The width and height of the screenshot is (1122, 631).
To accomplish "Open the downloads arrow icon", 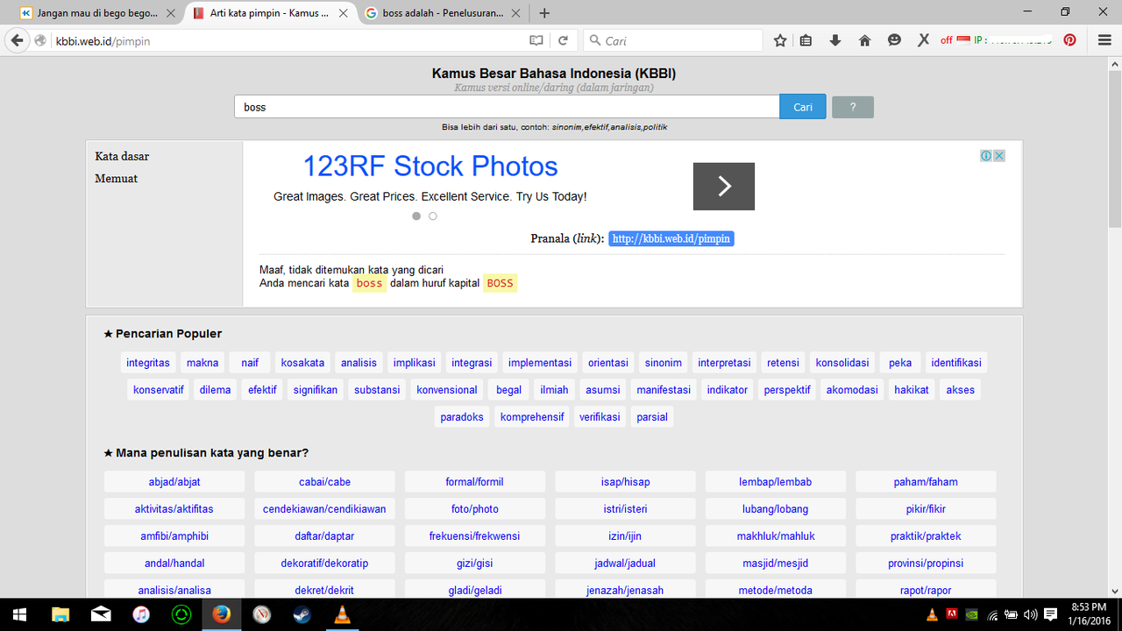I will click(x=834, y=40).
